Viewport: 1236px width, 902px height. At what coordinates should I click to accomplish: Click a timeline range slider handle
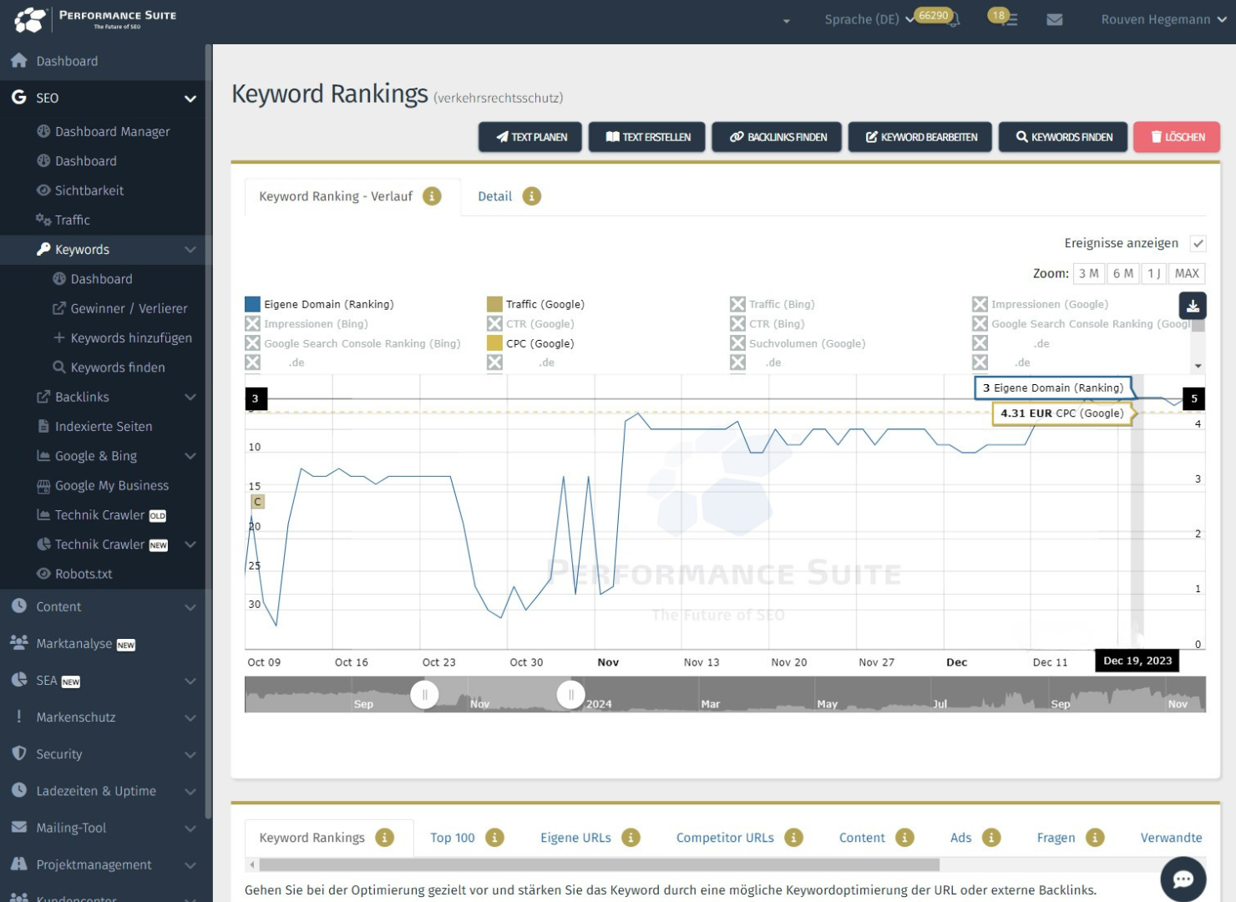click(425, 694)
